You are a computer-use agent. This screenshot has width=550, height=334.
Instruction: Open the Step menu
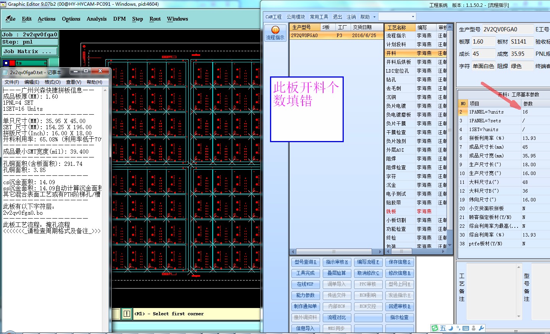tap(137, 19)
